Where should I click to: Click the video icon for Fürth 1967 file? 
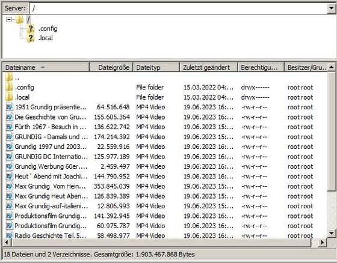(10, 127)
